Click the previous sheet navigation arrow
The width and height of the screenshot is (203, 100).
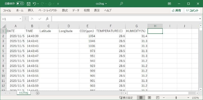(5, 93)
